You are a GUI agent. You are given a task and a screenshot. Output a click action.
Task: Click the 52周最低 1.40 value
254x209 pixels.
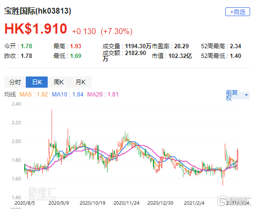pos(236,56)
